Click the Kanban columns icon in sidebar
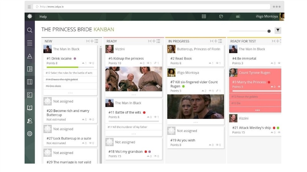The height and width of the screenshot is (172, 307). tap(30, 82)
